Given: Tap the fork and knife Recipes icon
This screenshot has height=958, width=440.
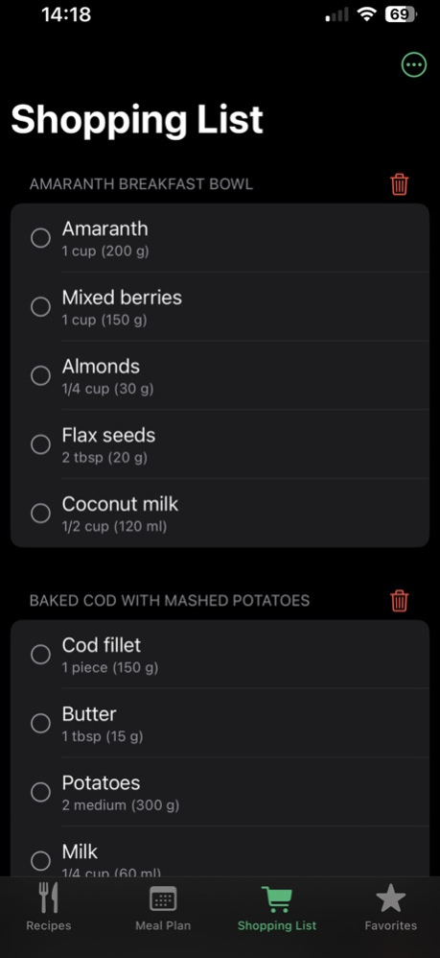Looking at the screenshot, I should [x=48, y=898].
